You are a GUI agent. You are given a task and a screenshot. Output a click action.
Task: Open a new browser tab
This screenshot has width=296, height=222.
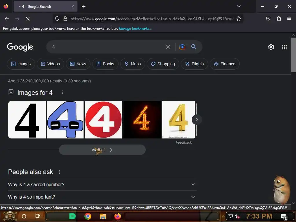(x=84, y=7)
